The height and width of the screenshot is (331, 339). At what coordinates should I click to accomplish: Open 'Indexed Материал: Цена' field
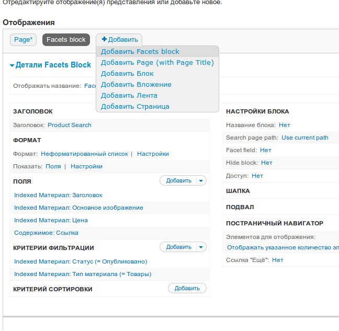tap(51, 220)
